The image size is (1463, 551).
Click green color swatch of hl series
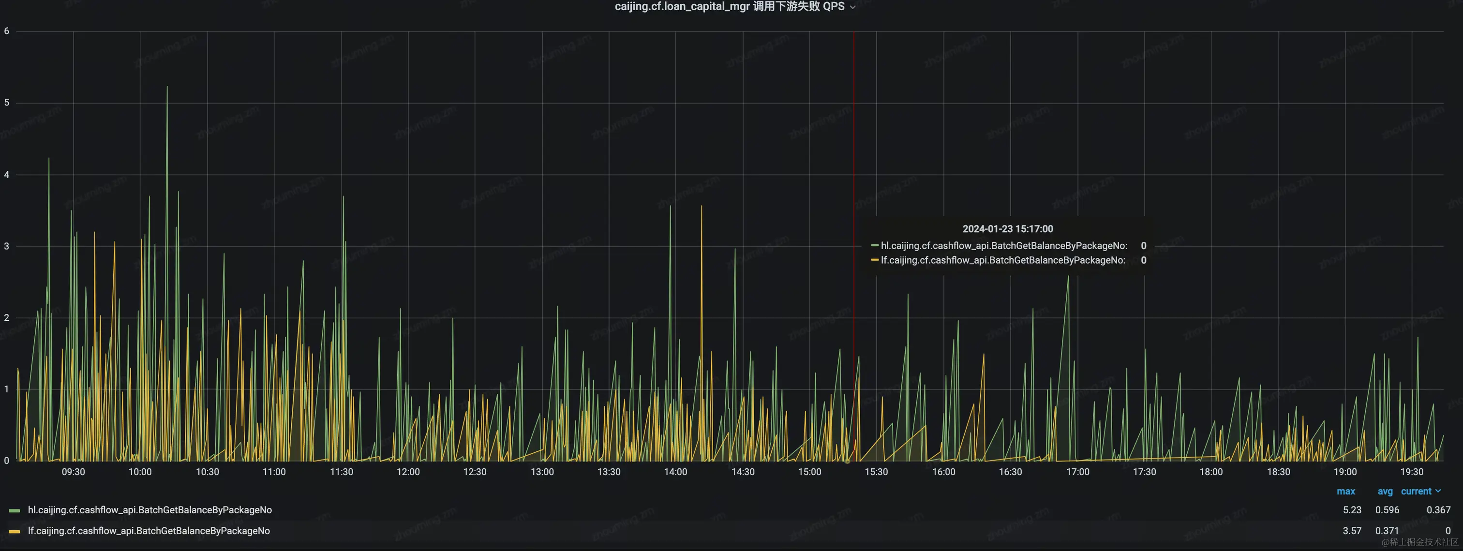tap(15, 511)
